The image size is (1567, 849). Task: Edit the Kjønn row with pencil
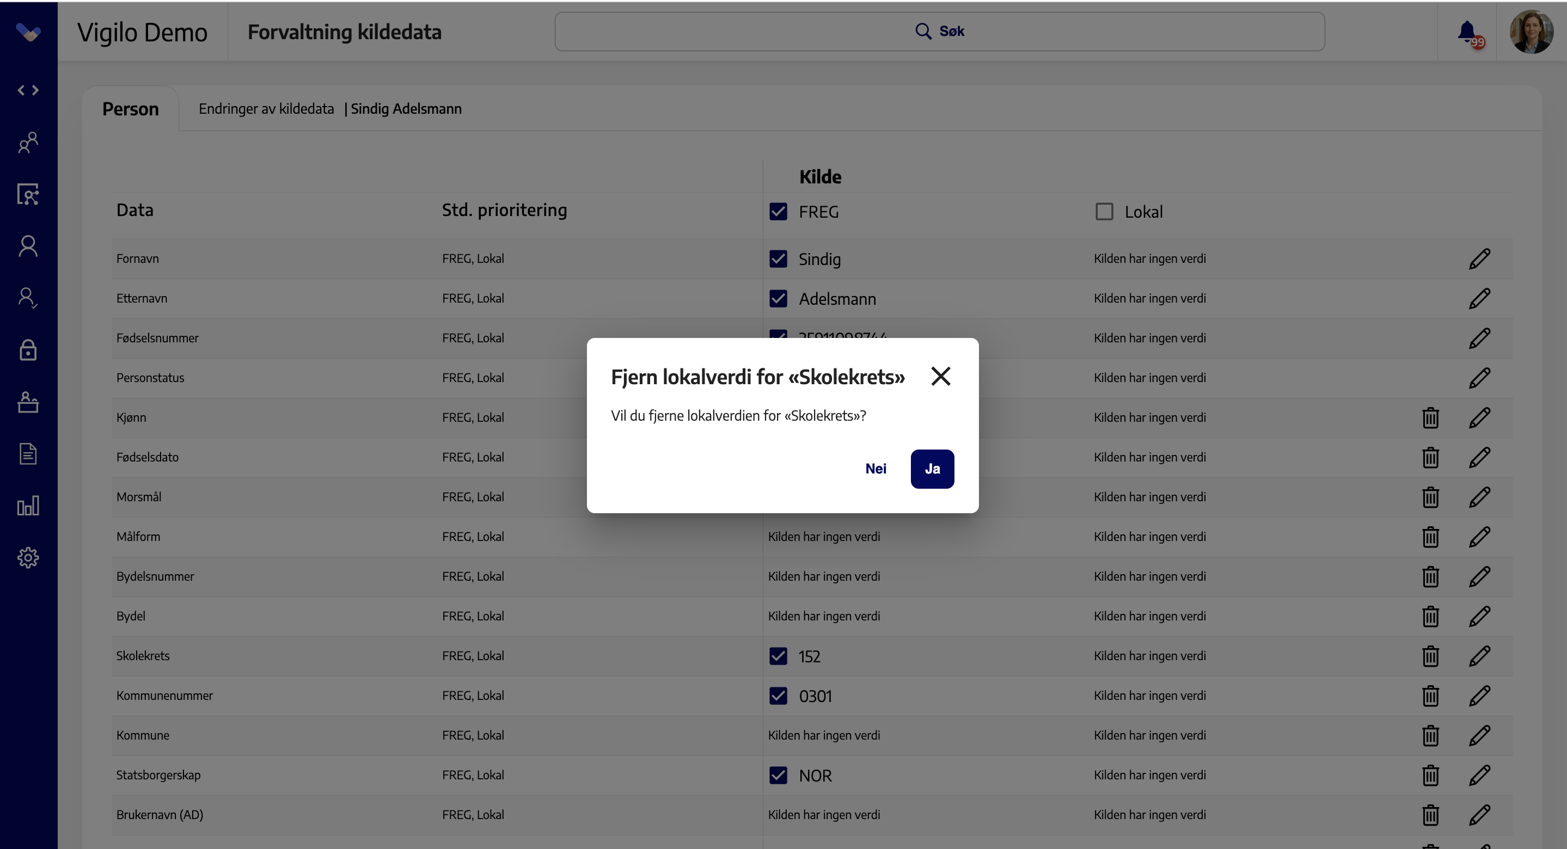pos(1479,418)
